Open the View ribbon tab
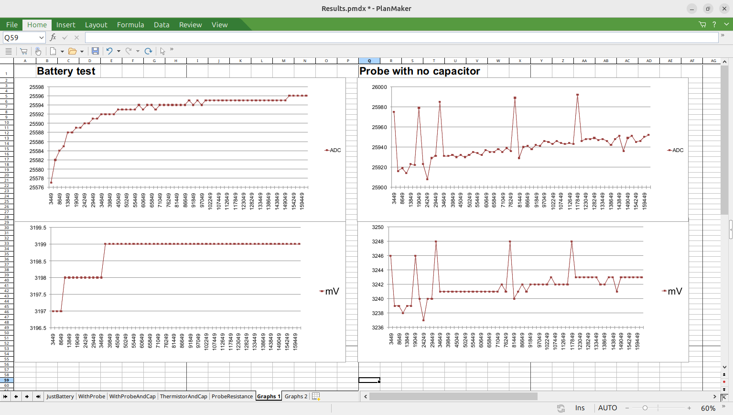The height and width of the screenshot is (415, 733). 219,25
